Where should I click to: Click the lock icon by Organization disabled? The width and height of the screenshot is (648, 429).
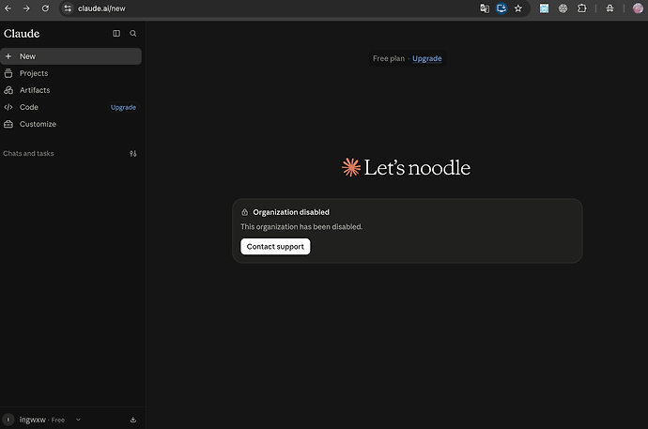[x=245, y=212]
